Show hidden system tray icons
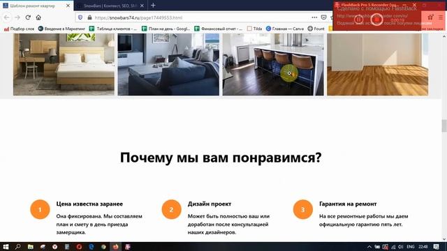 (x=369, y=247)
